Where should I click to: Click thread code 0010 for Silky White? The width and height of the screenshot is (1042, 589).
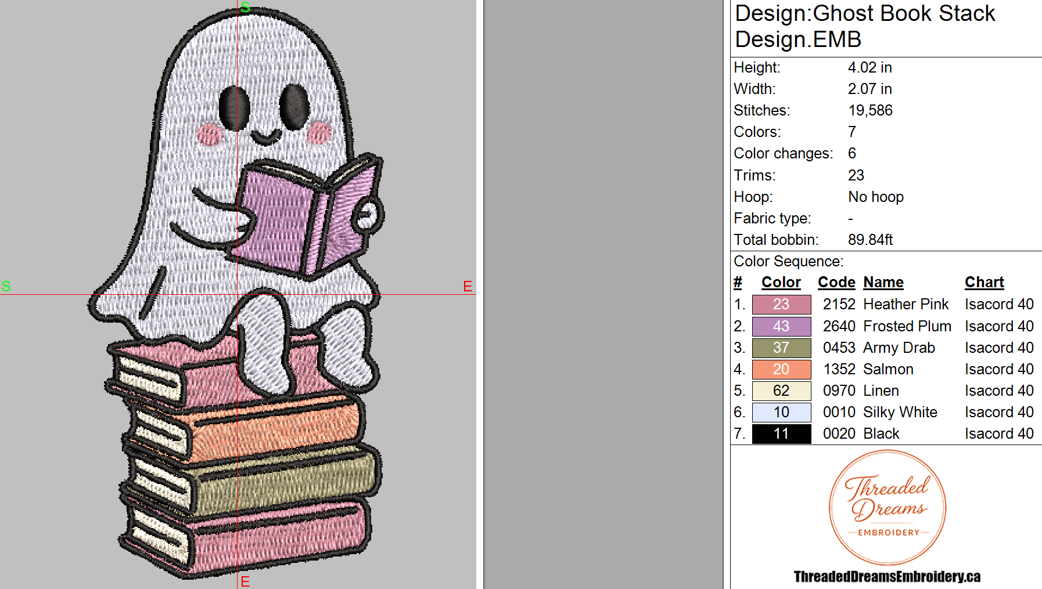click(839, 412)
